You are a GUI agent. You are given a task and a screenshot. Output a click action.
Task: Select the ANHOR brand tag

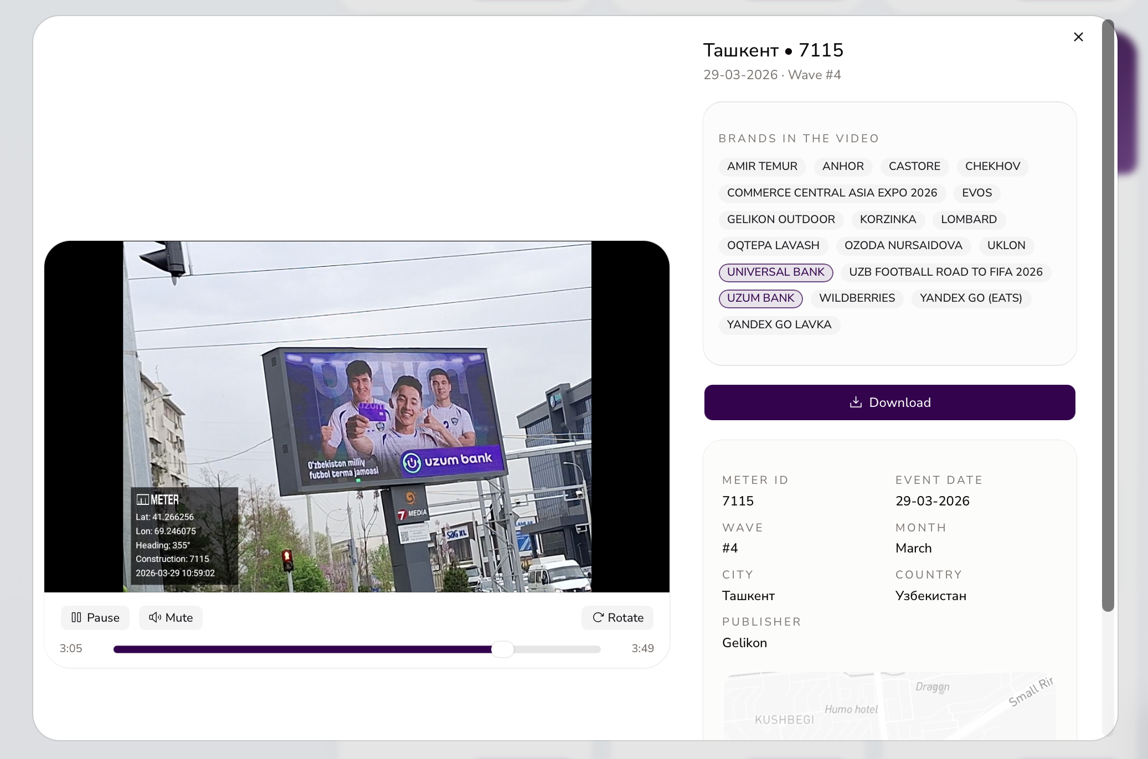[x=843, y=167]
